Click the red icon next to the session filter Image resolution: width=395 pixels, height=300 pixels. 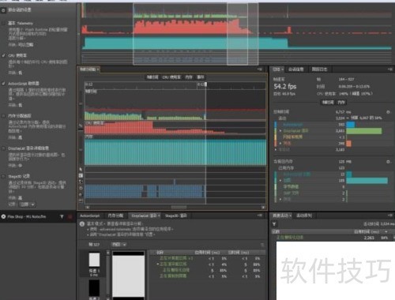click(70, 216)
